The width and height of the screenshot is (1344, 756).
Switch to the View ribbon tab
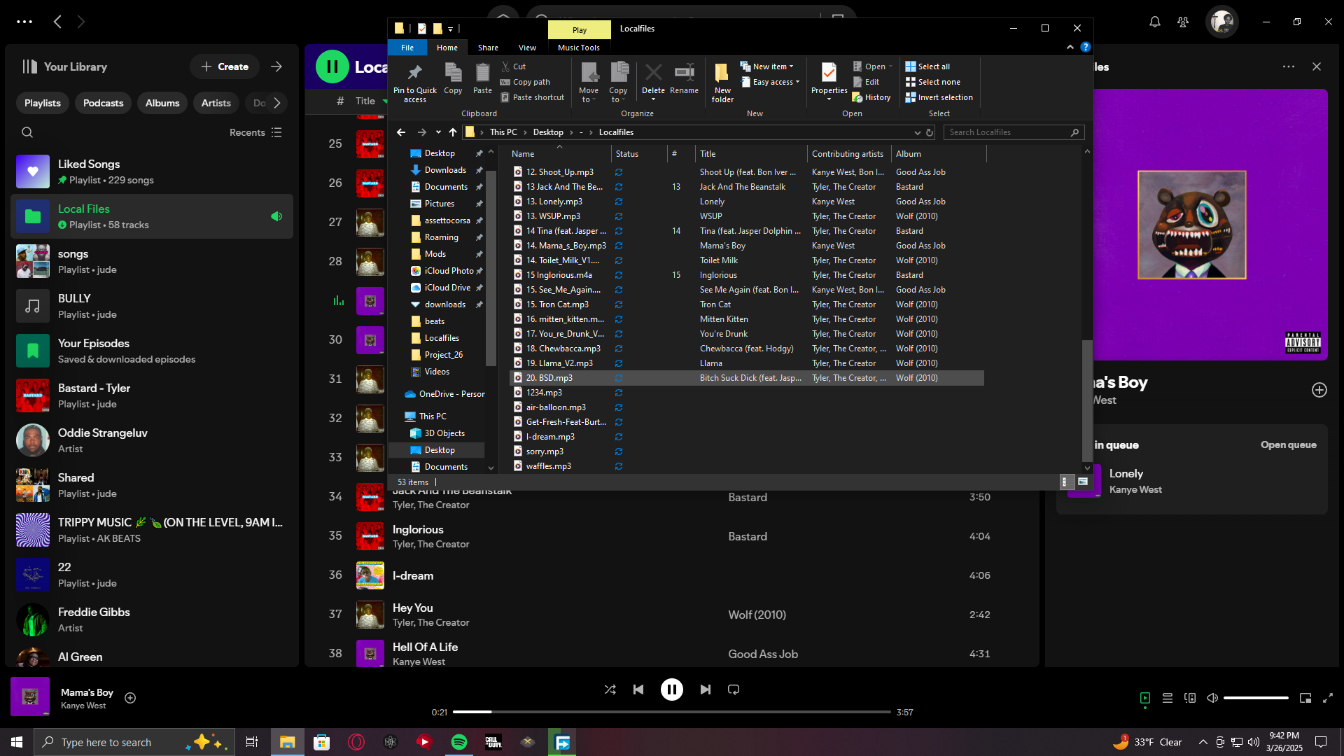tap(527, 48)
